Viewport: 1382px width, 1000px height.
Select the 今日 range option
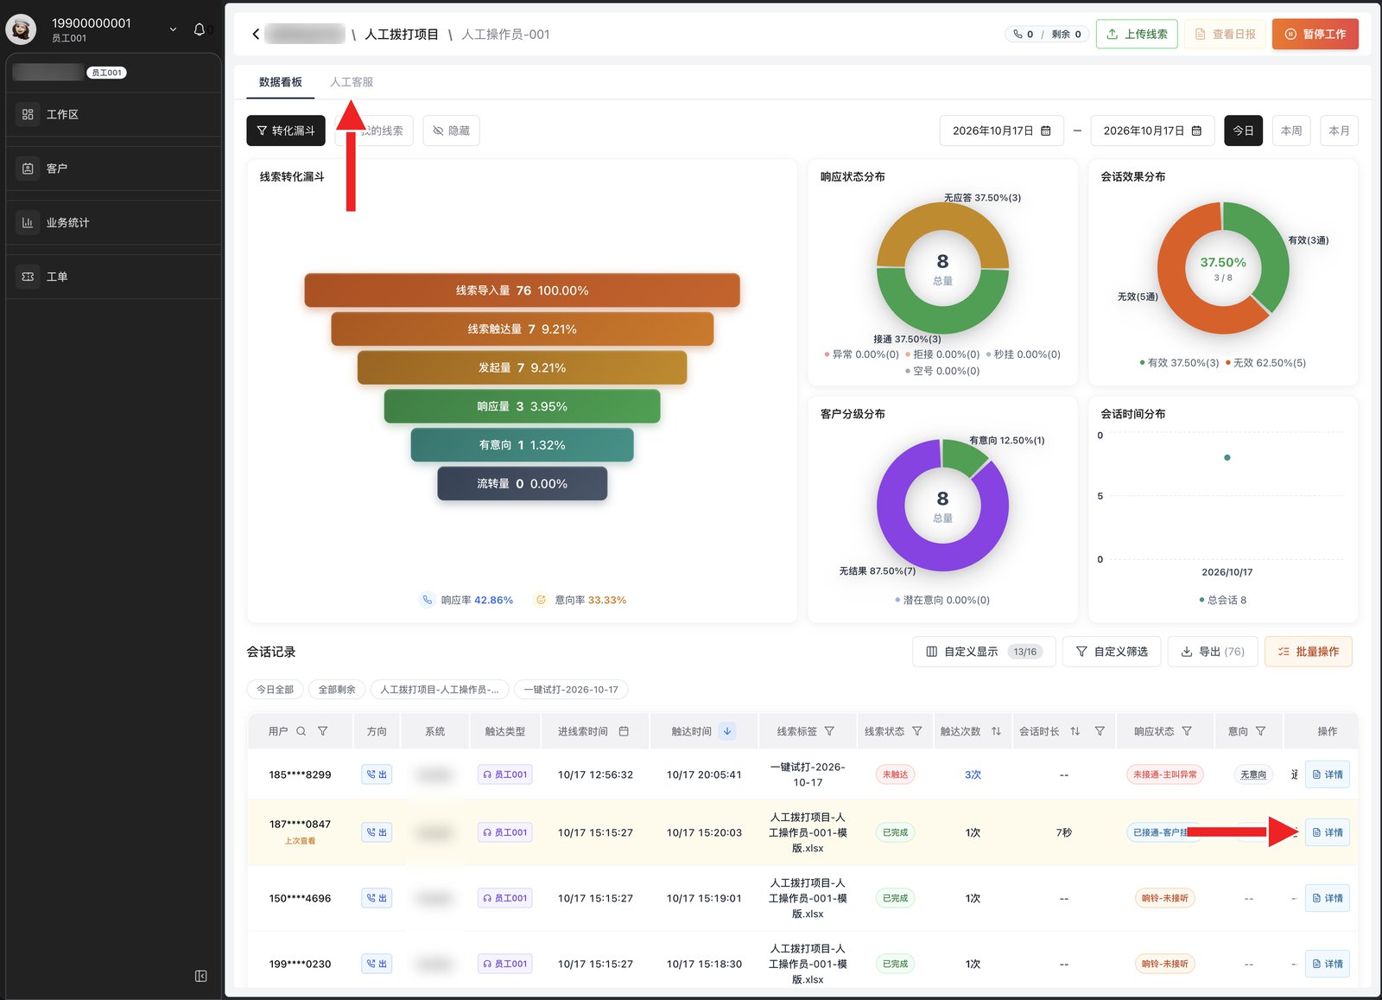(x=1243, y=131)
